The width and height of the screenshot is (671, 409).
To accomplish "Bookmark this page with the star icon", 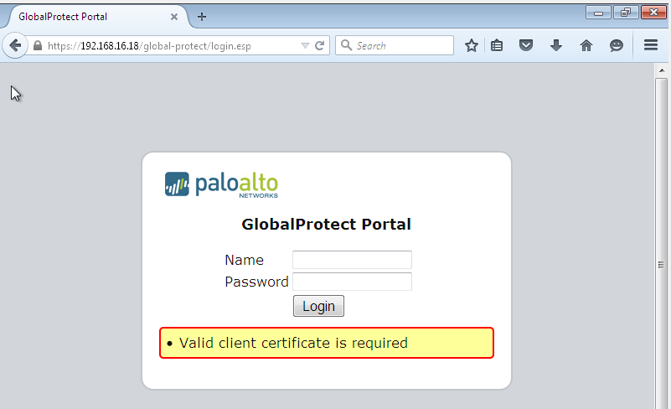I will coord(472,46).
